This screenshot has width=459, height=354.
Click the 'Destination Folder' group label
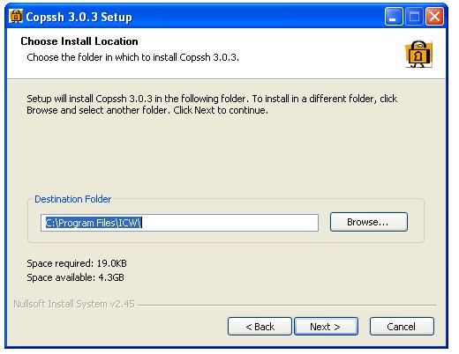(73, 199)
